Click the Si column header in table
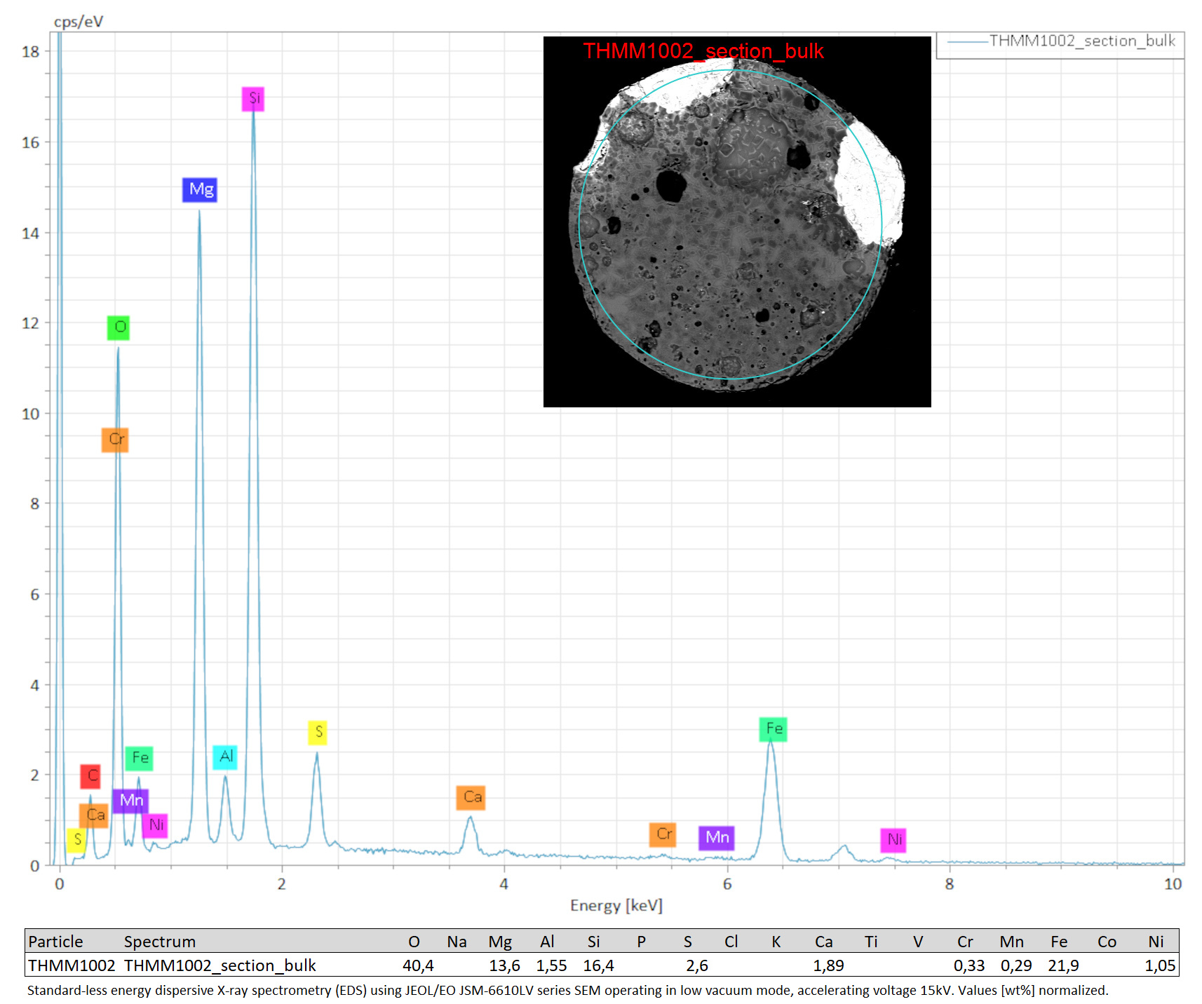This screenshot has width=1202, height=1004. pos(594,942)
